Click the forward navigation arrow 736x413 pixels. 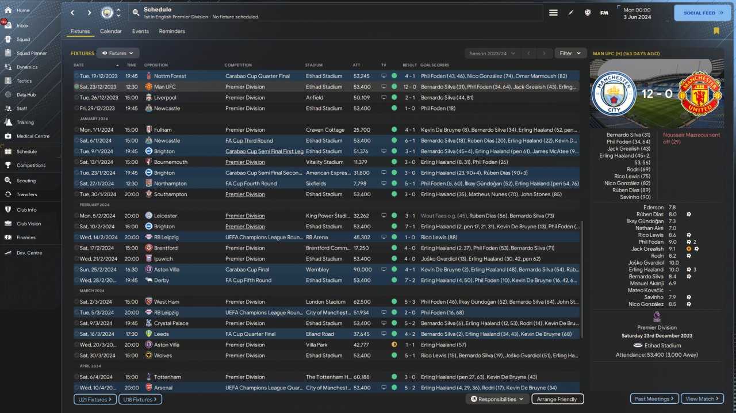(x=89, y=13)
